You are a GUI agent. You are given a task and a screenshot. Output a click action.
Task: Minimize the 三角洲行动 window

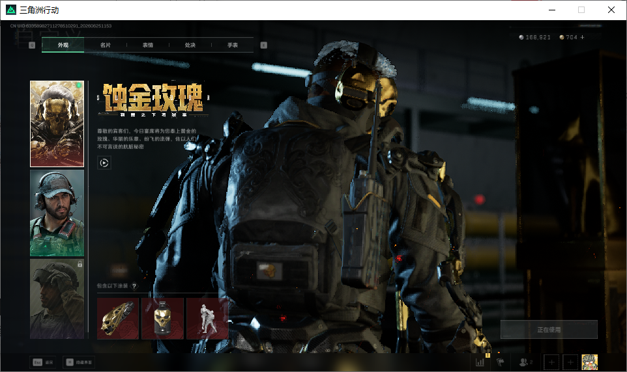(x=552, y=10)
